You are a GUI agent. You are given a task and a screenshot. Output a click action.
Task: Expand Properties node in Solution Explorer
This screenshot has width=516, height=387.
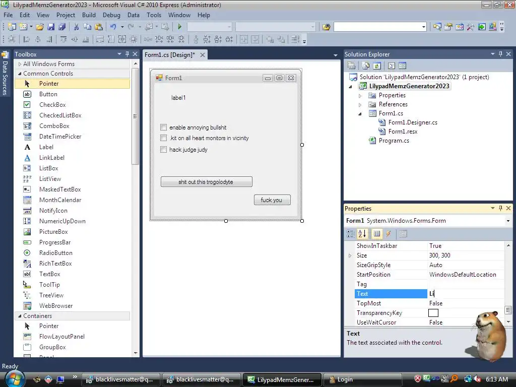tap(360, 95)
